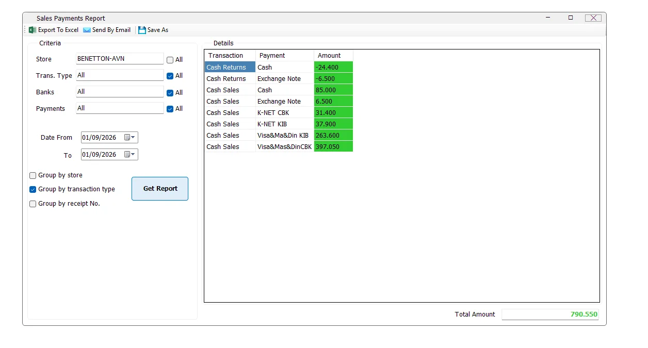The image size is (648, 348).
Task: Click the Store field showing BENETTON-AVN
Action: point(120,59)
